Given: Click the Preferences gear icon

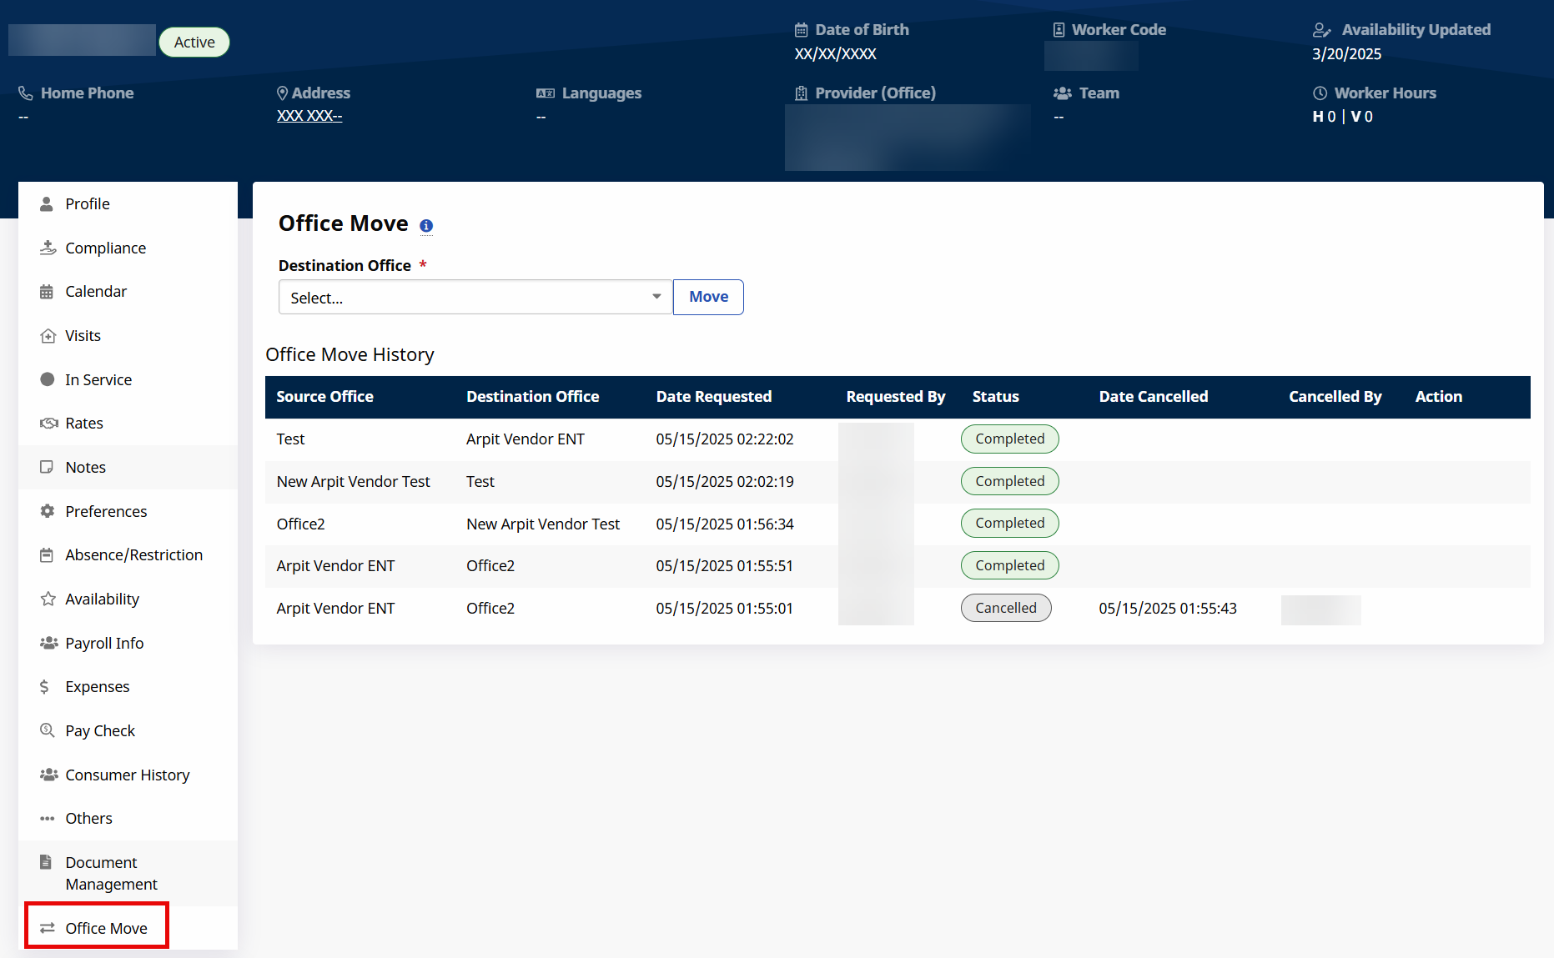Looking at the screenshot, I should tap(47, 511).
